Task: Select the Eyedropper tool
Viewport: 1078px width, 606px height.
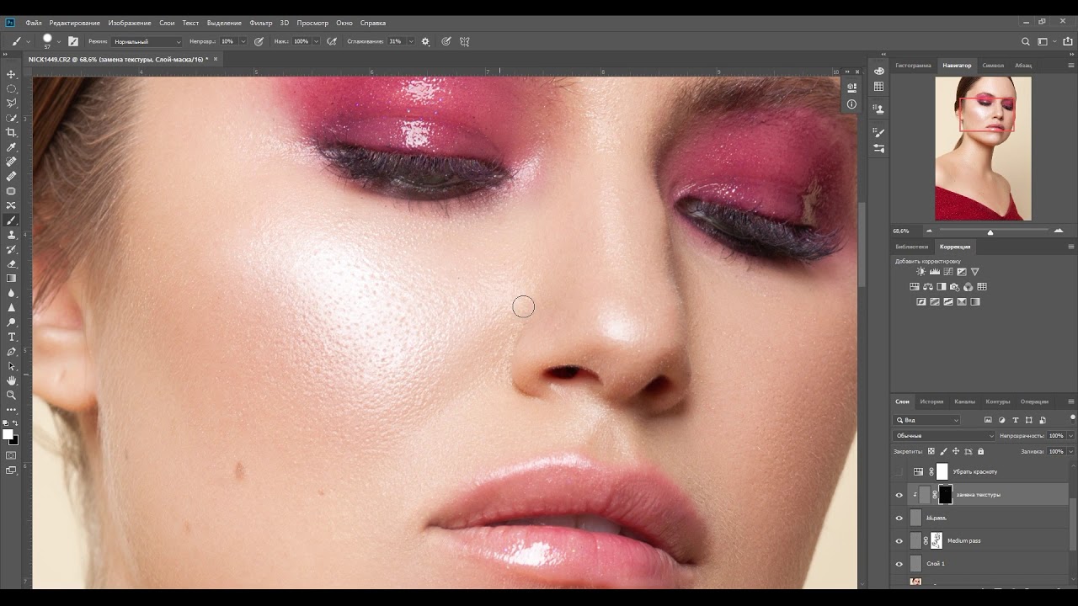Action: (12, 147)
